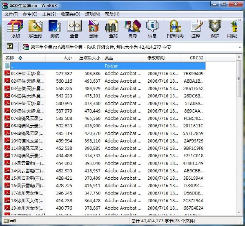Sort by the 大小 column header
Screen dimensions: 245x226
pos(60,58)
